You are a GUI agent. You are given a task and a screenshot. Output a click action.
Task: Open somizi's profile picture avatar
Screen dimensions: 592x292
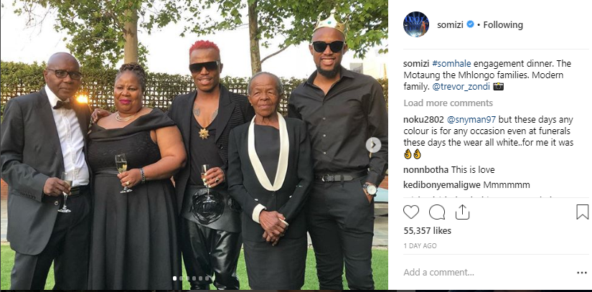(416, 24)
